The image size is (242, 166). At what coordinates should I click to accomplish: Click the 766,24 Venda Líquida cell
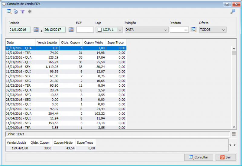pos(48,62)
